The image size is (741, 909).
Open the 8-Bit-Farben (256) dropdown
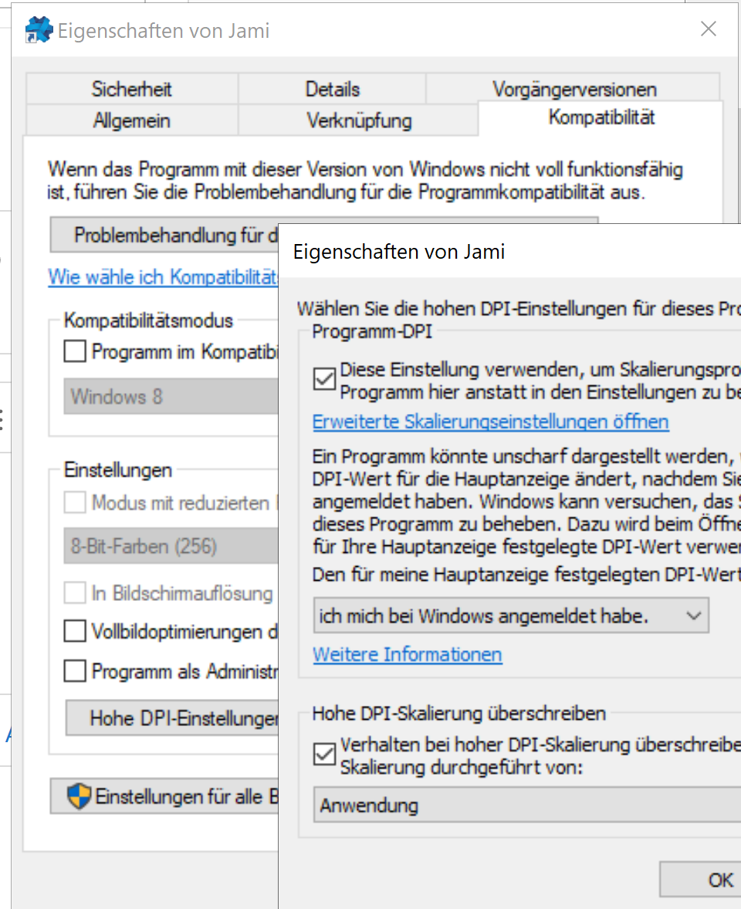pos(171,545)
